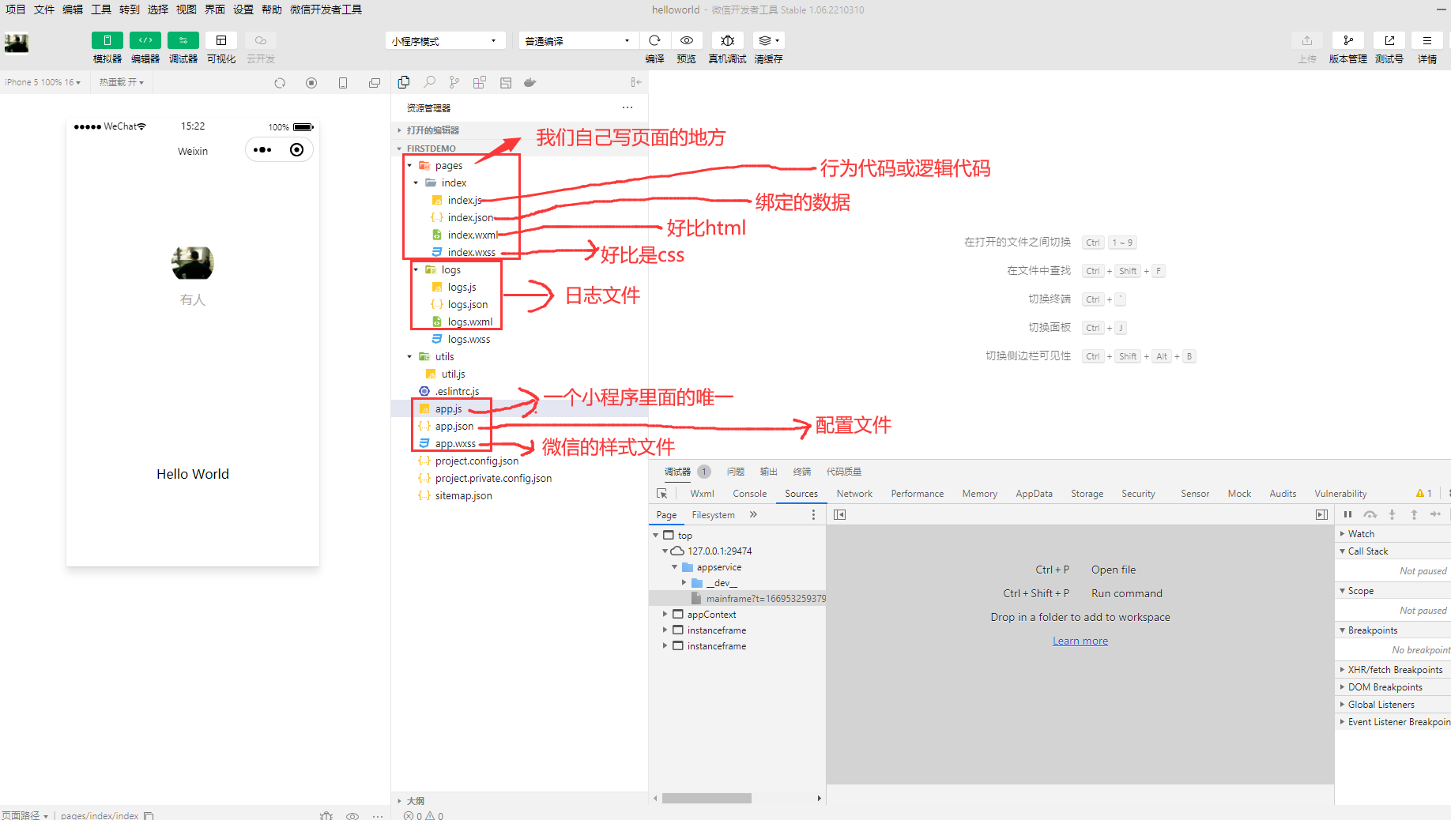Refresh the simulator

coord(280,83)
